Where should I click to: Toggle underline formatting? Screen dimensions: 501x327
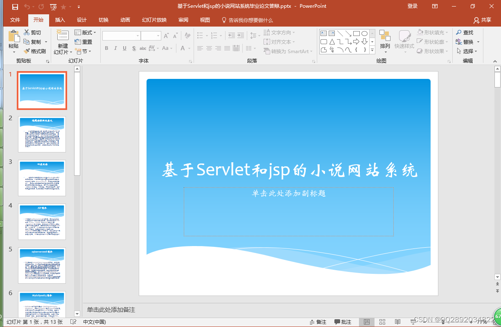124,48
